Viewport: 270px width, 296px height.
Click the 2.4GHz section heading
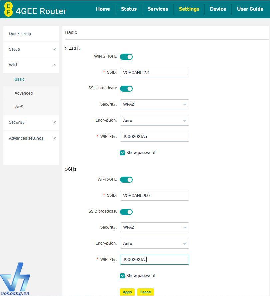point(73,49)
